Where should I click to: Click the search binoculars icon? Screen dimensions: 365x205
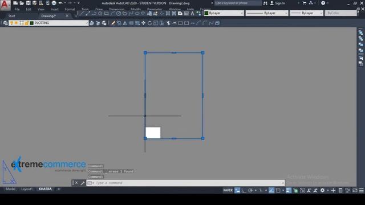click(265, 3)
